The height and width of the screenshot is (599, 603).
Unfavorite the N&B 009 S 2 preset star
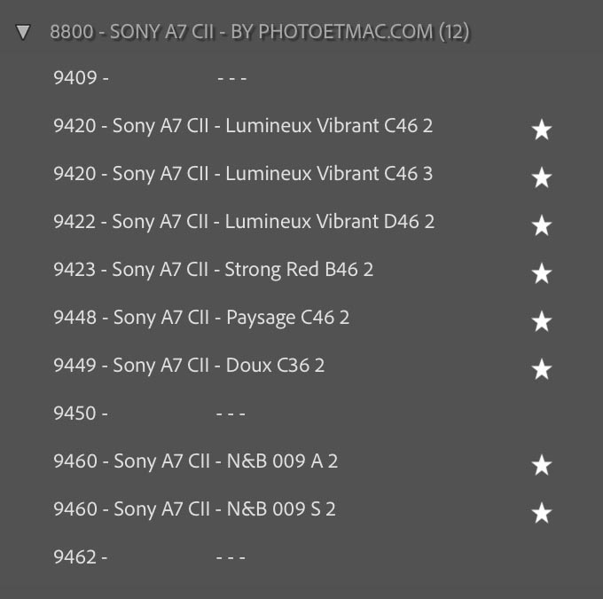pos(541,514)
